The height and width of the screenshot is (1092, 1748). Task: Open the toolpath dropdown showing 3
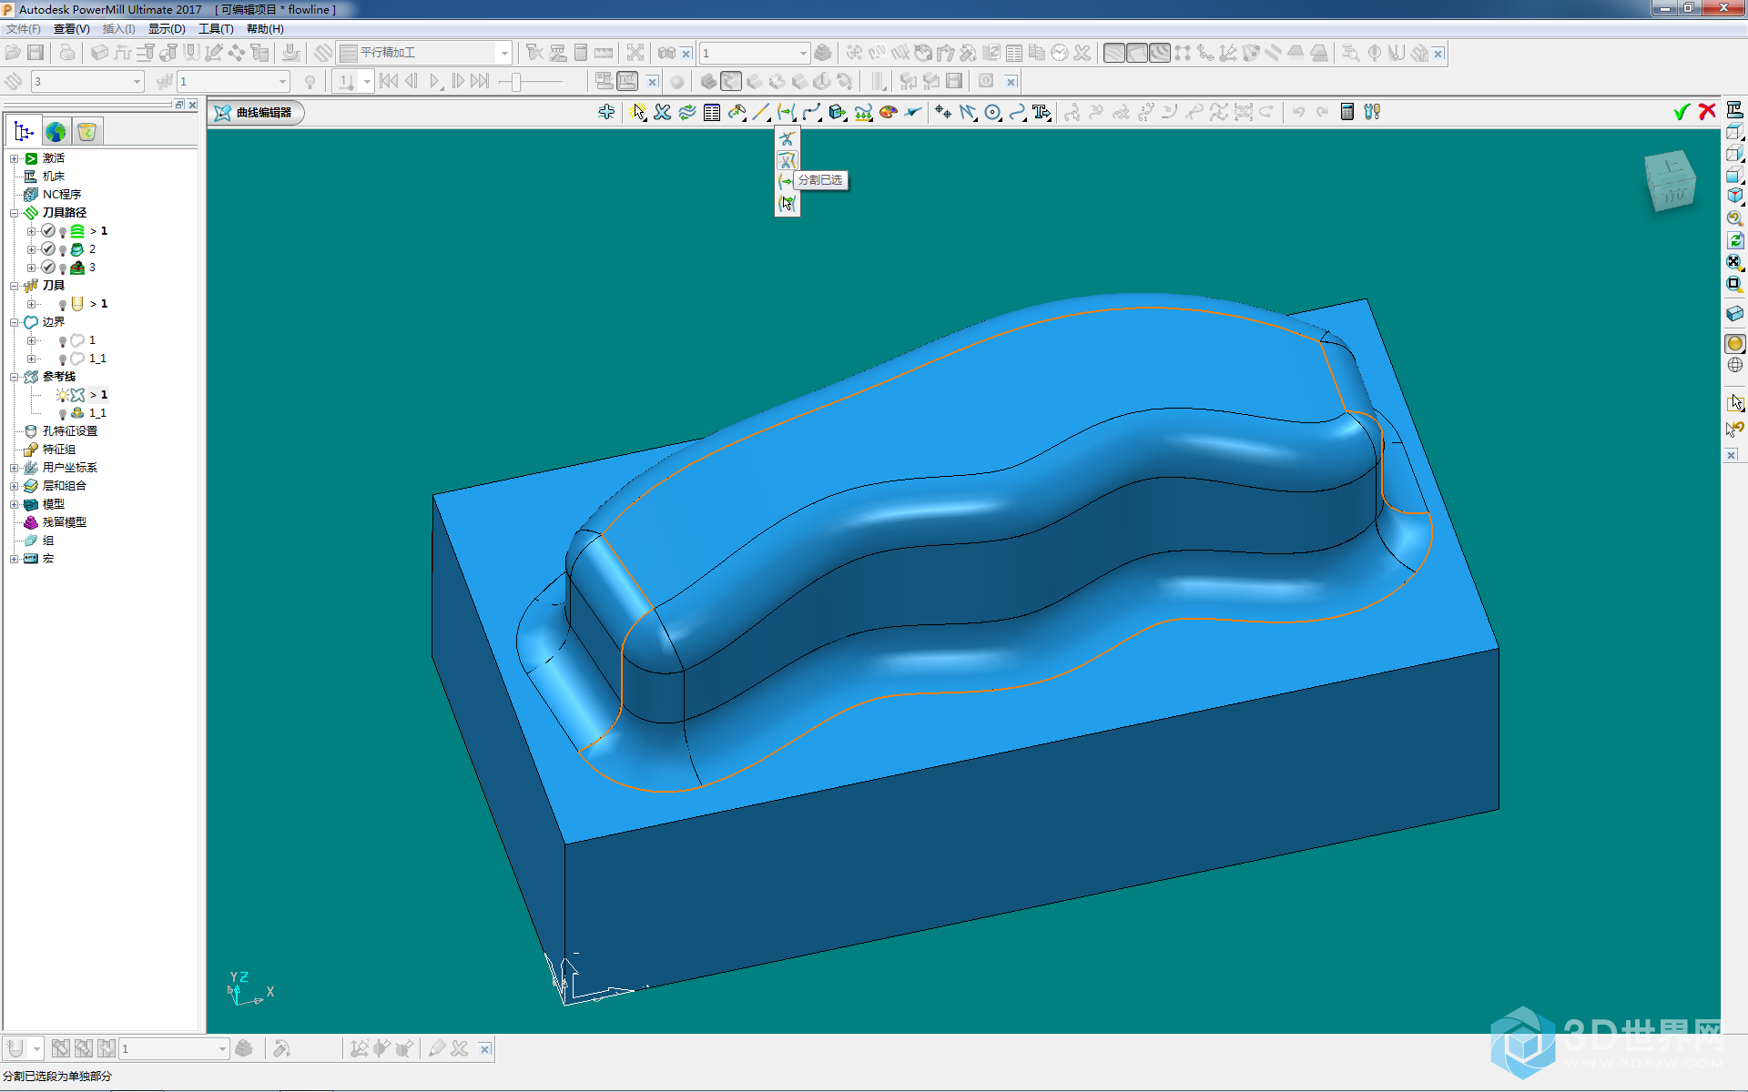[x=137, y=82]
